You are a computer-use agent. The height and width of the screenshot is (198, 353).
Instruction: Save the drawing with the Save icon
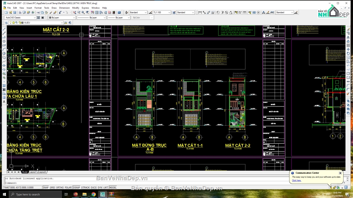pos(15,12)
